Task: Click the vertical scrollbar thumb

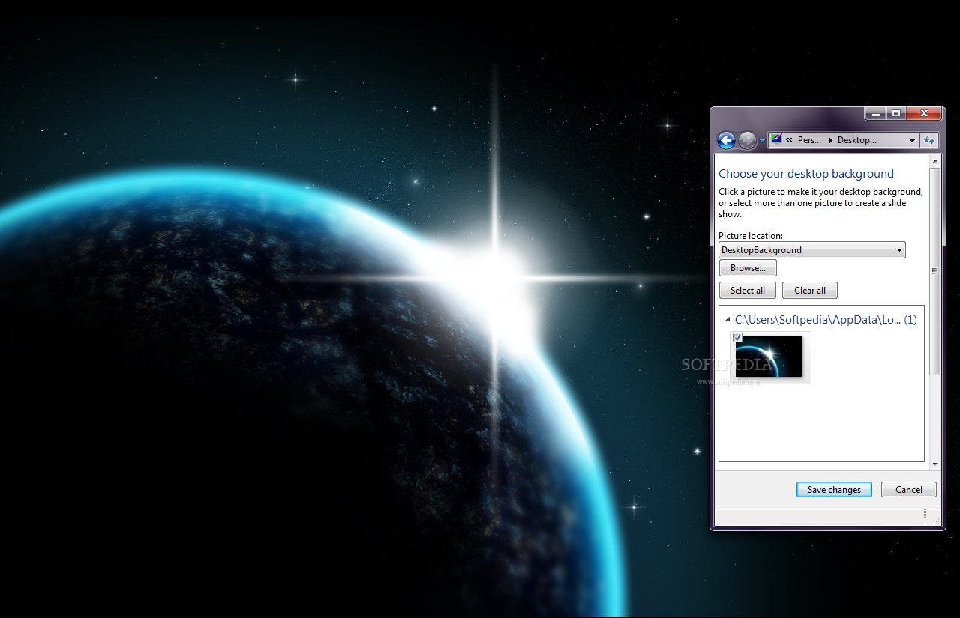Action: (934, 271)
